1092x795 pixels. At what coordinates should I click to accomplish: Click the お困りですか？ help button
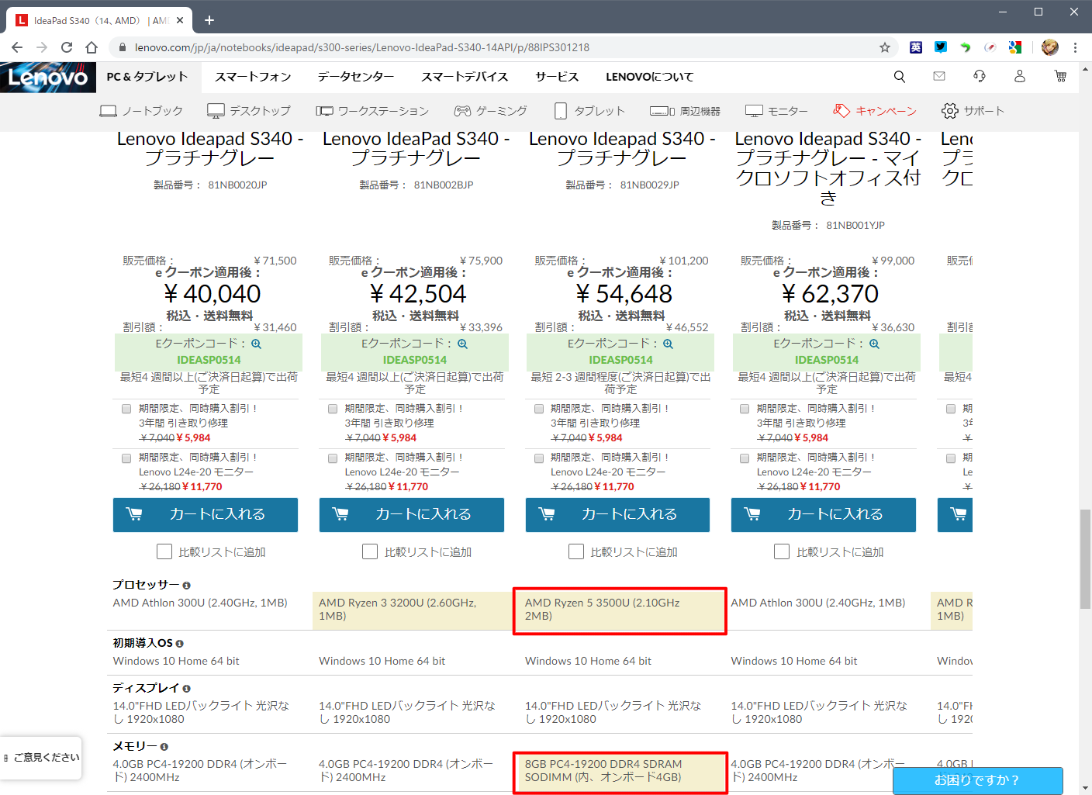(977, 780)
